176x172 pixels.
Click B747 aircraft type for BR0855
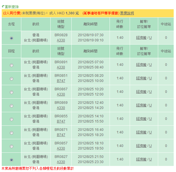pyautogui.click(x=61, y=121)
